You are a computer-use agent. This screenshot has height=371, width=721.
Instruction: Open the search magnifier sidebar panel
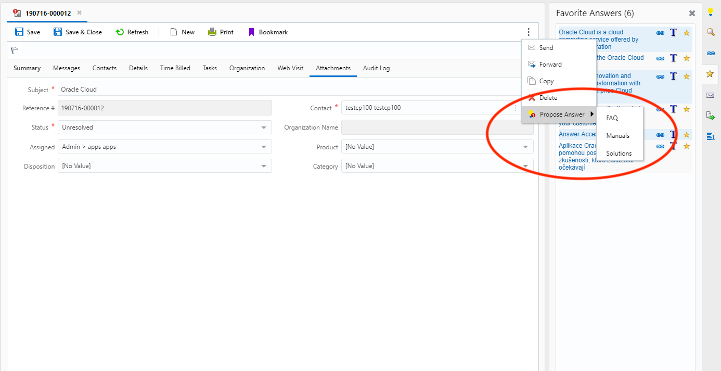[710, 32]
